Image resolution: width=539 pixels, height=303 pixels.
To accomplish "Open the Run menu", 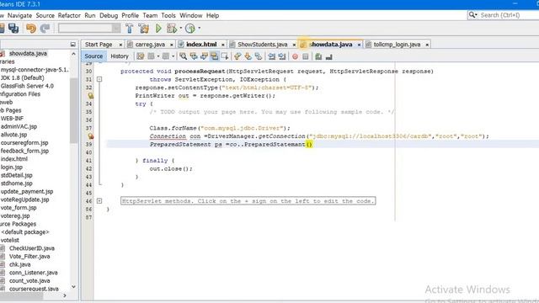I will 90,15.
